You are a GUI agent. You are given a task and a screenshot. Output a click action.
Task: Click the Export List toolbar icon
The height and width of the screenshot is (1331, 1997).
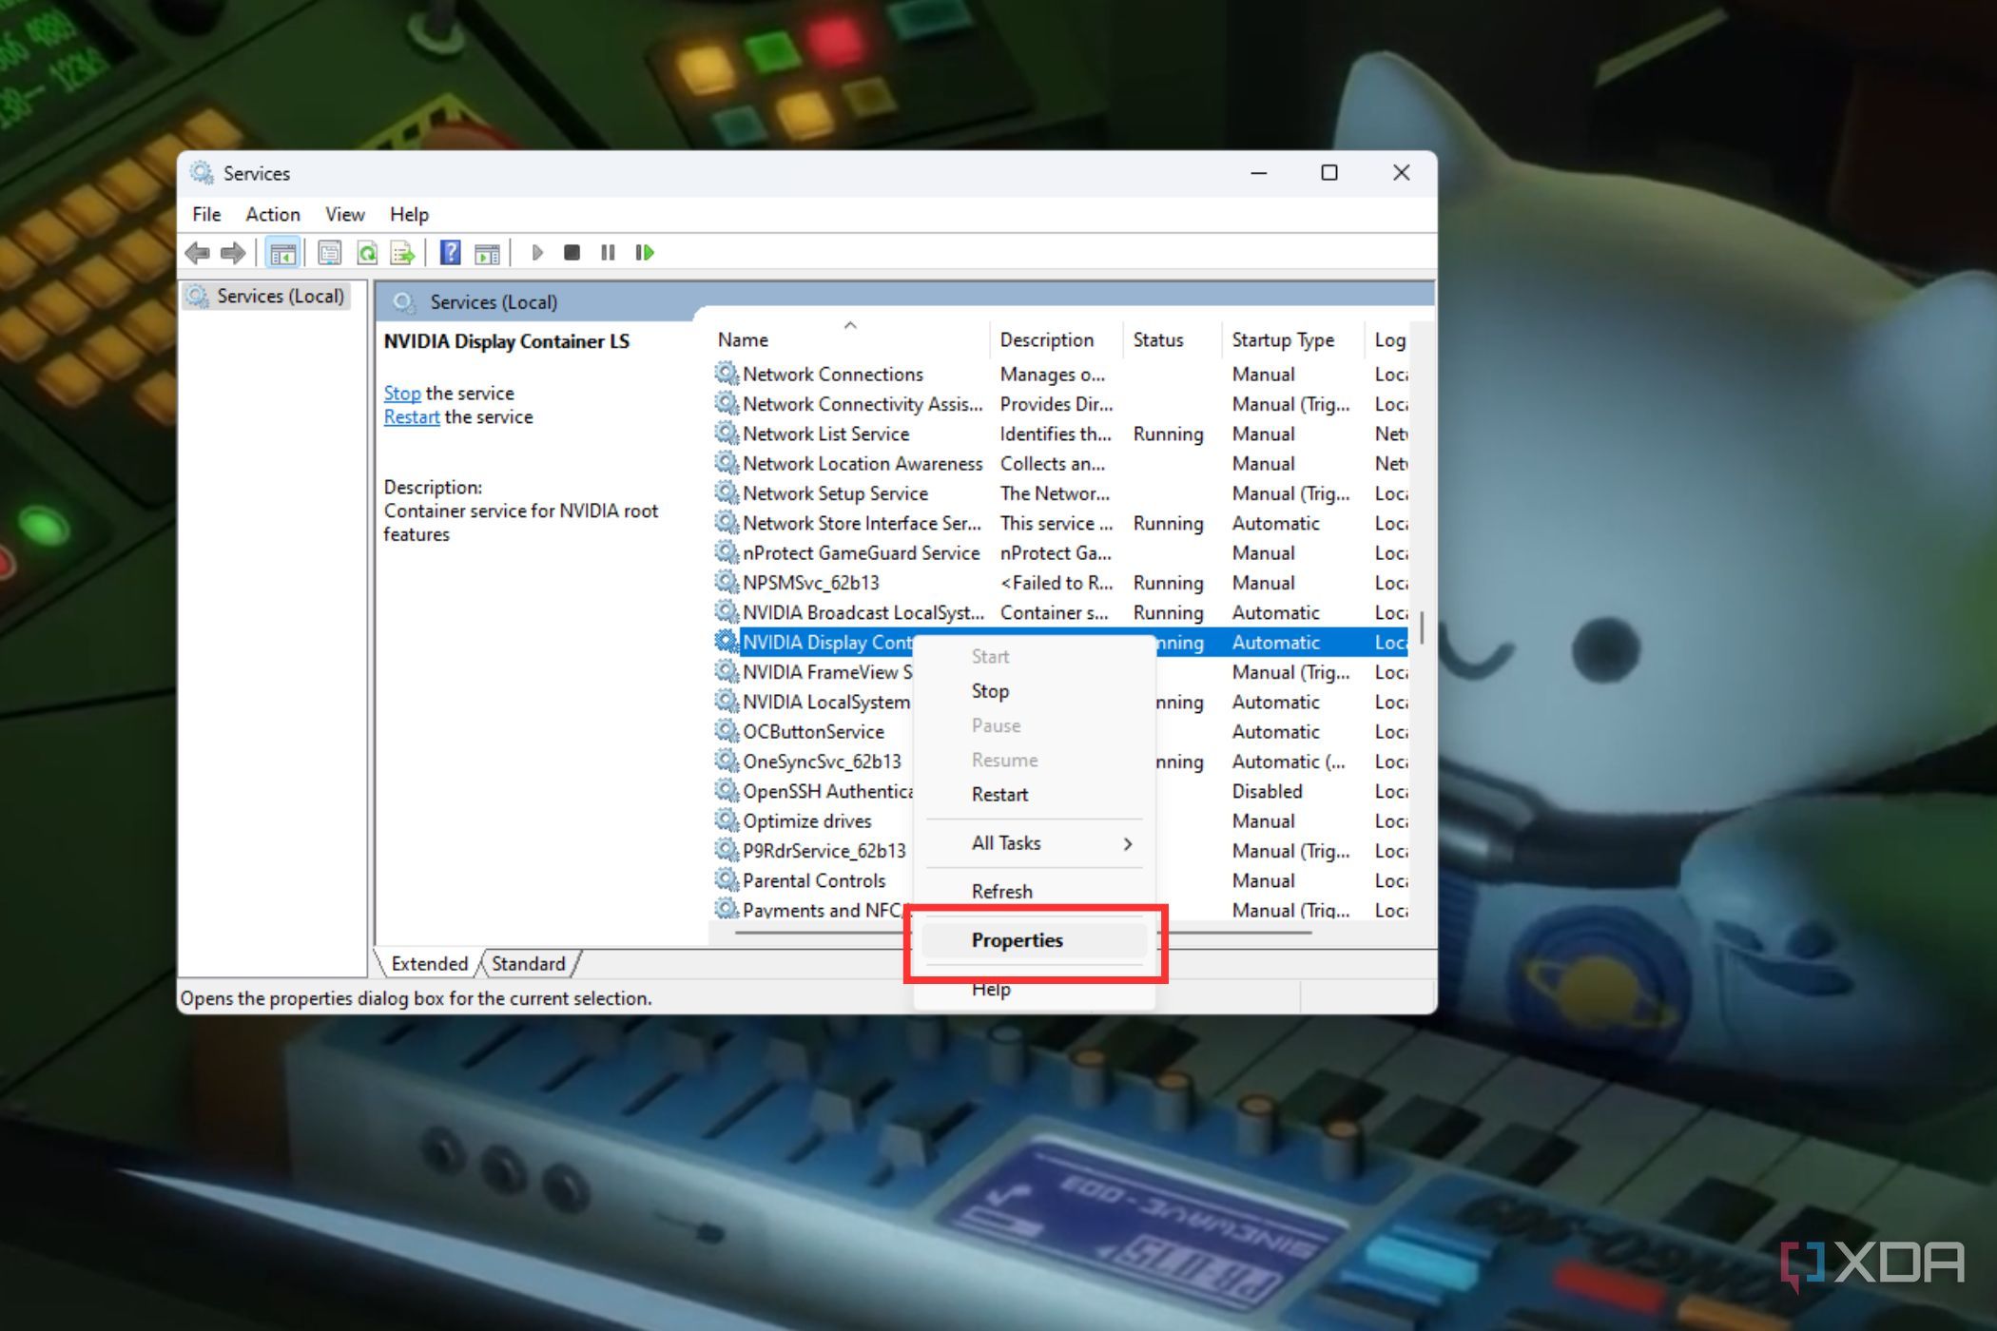click(x=402, y=253)
